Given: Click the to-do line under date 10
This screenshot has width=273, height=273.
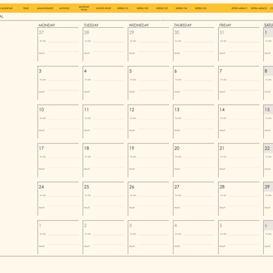Looking at the screenshot, I should click(64, 119).
